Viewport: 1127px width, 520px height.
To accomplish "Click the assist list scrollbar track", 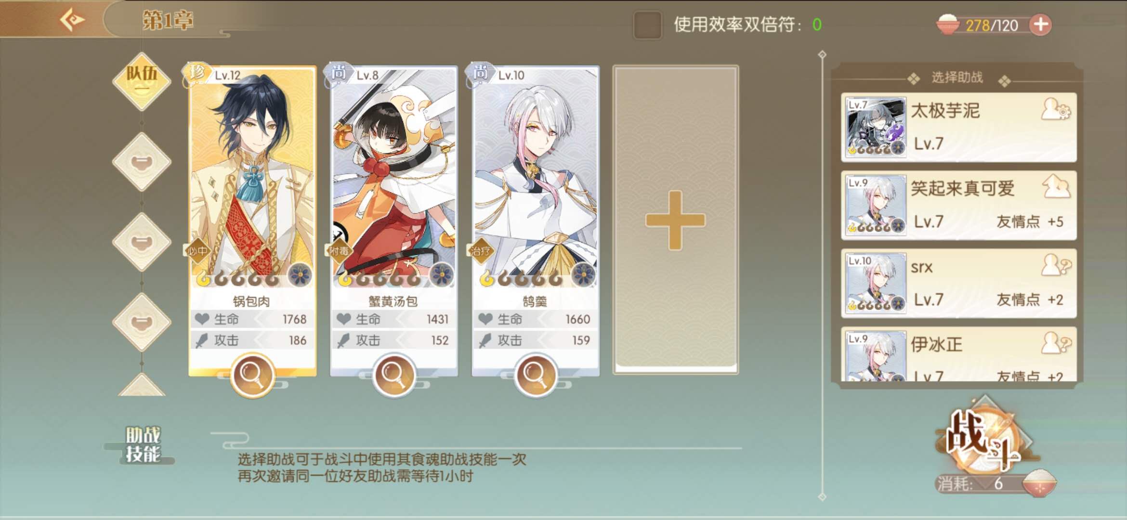I will (822, 274).
